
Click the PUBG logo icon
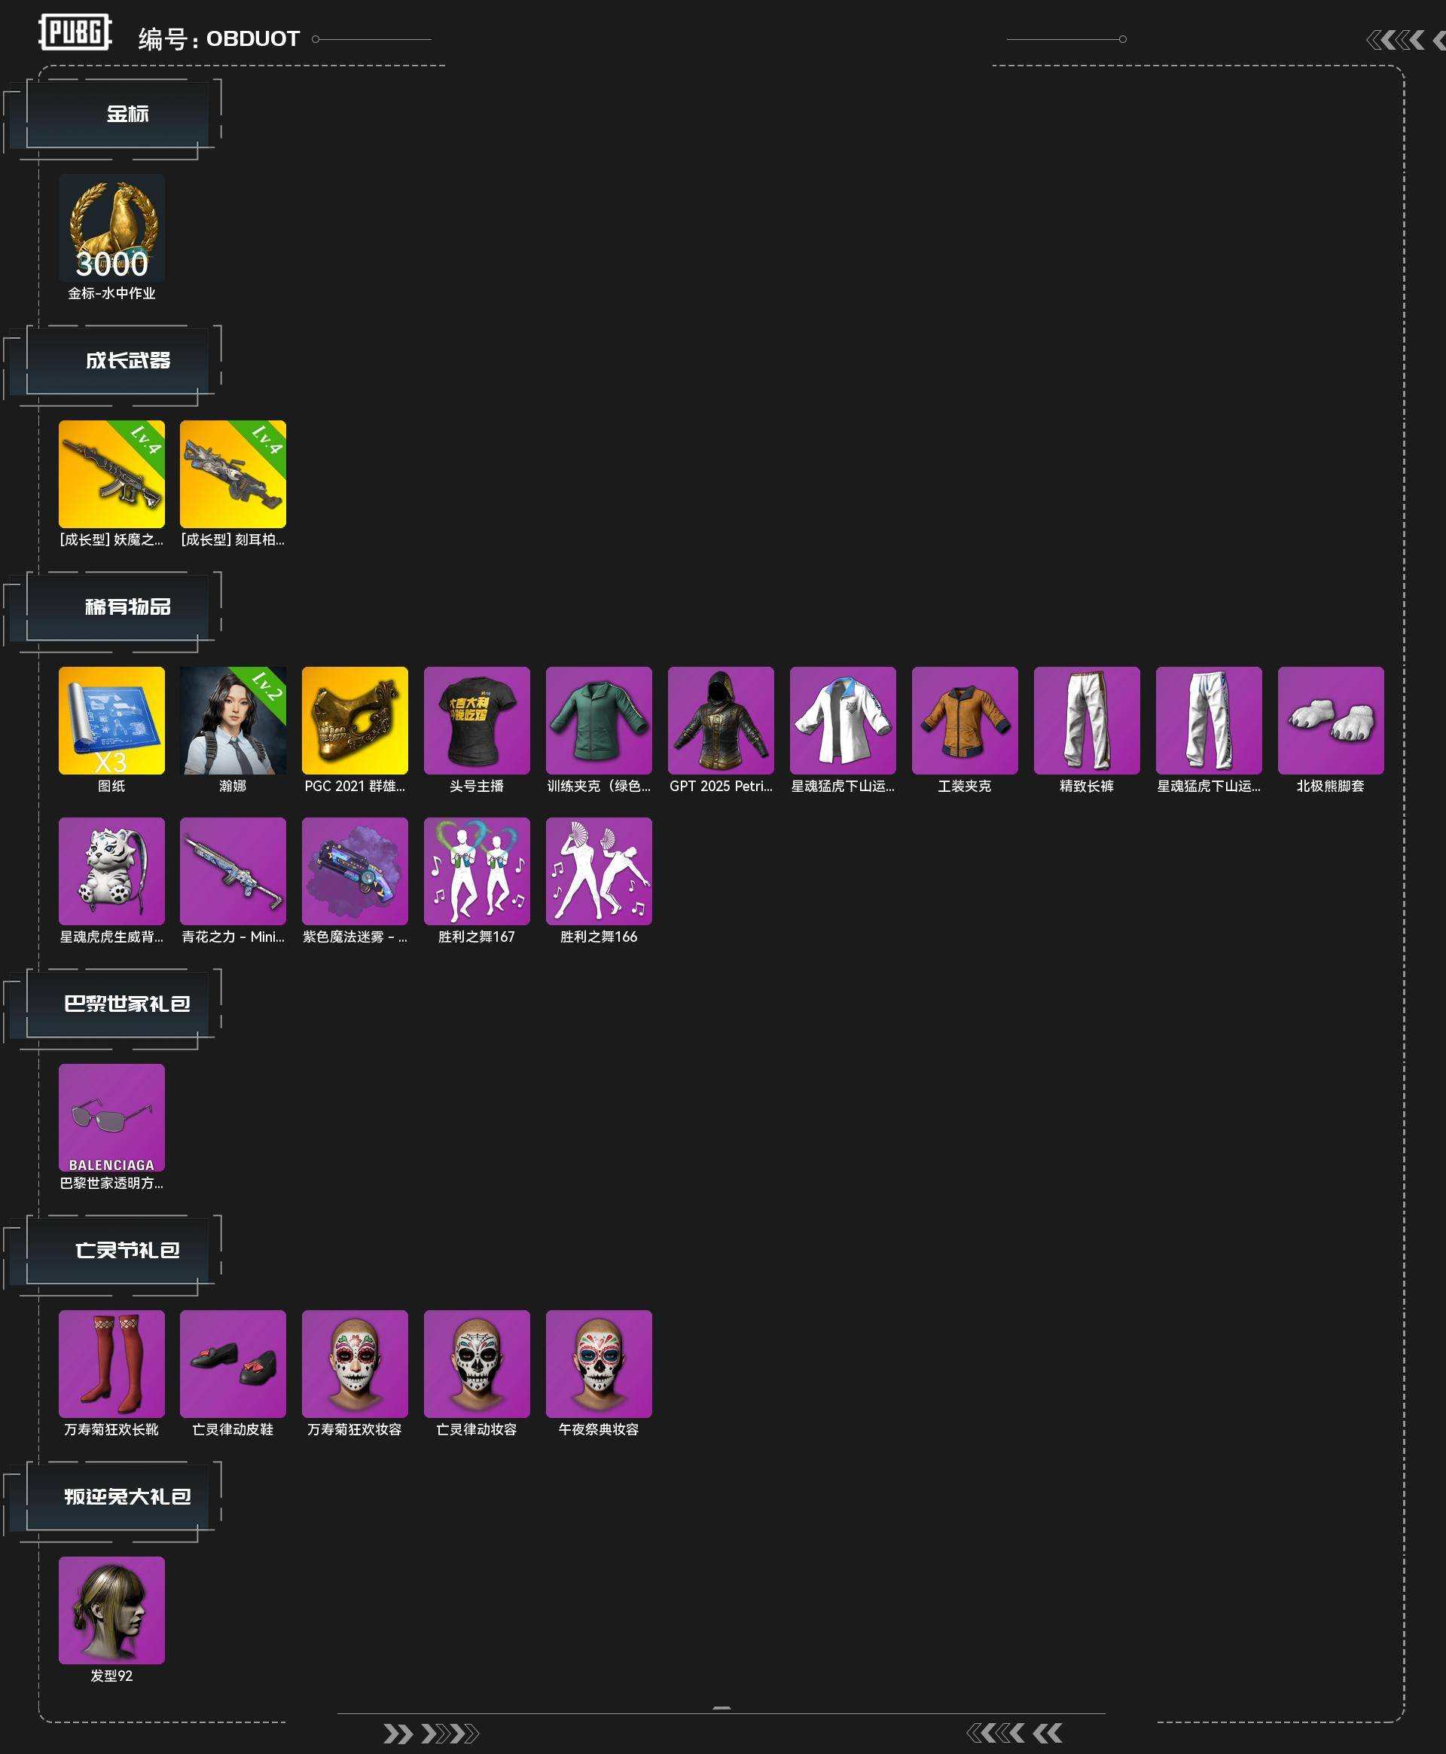click(x=75, y=33)
